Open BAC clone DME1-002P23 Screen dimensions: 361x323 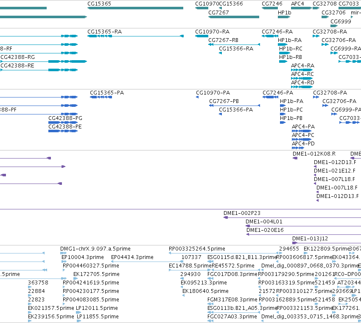point(242,213)
